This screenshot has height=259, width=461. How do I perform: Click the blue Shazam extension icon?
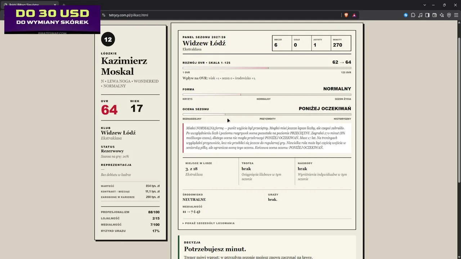coord(406,15)
